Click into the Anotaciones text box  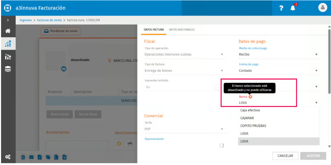pos(77,146)
